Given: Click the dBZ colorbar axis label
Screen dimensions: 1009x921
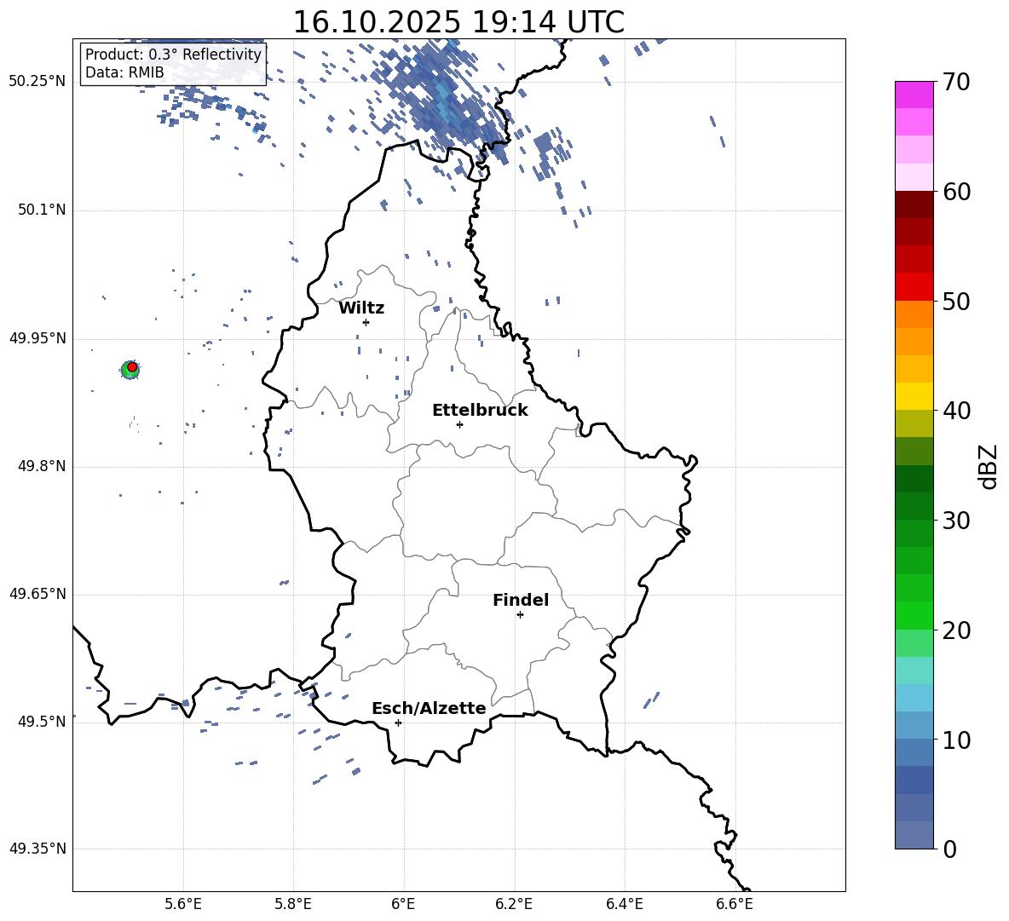Looking at the screenshot, I should coord(987,466).
